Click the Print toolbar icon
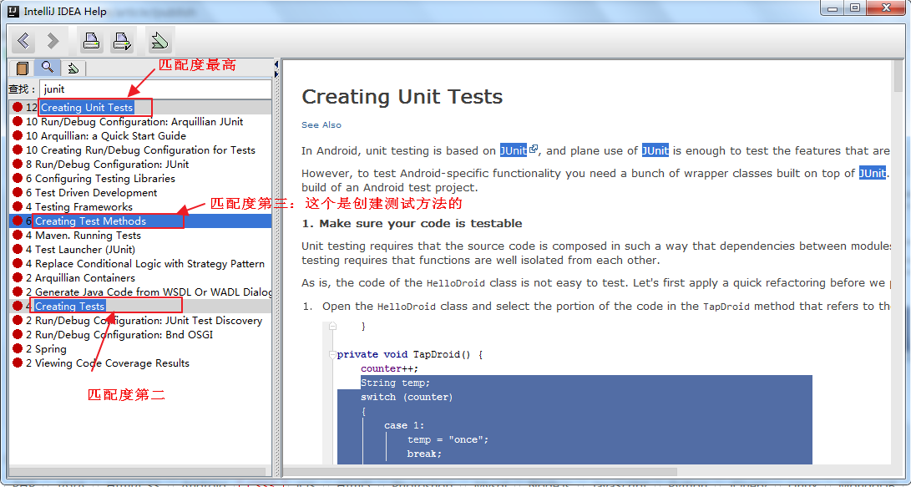 coord(91,41)
